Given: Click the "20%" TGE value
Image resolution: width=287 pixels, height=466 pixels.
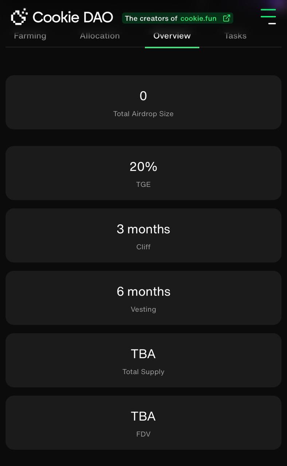Looking at the screenshot, I should point(143,167).
